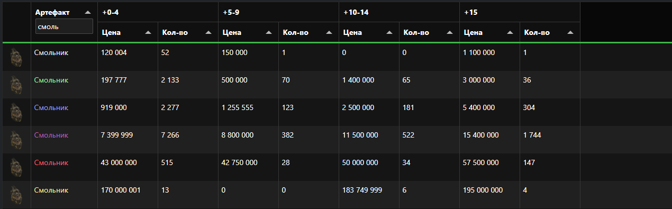
Task: Sort by Кол-во under +0-4
Action: tap(208, 32)
